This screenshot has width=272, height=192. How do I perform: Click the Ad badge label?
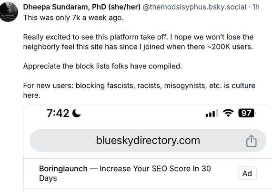point(247,173)
